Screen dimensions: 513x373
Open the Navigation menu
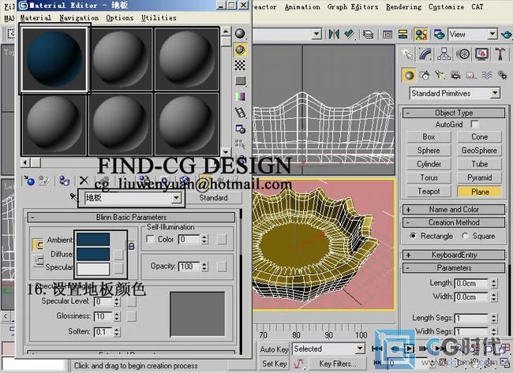pos(79,17)
